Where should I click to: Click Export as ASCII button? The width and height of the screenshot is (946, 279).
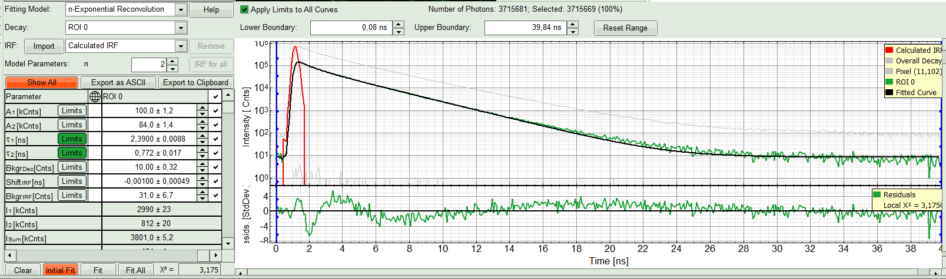coord(118,82)
